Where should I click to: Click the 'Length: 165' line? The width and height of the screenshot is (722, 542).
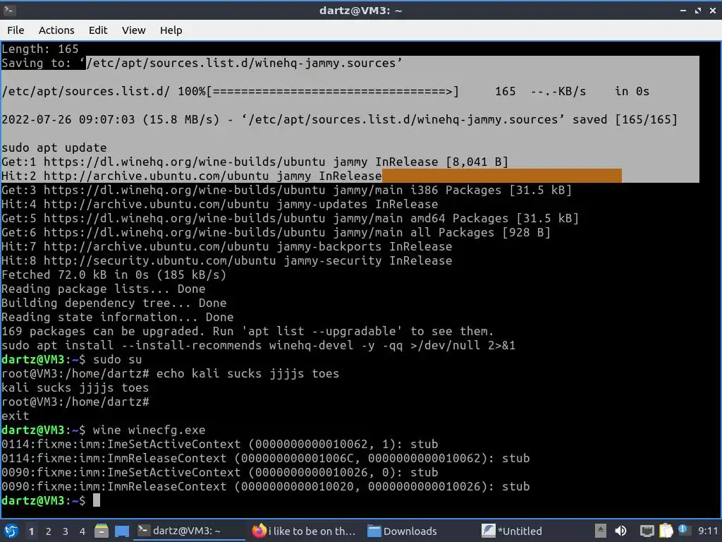click(40, 49)
